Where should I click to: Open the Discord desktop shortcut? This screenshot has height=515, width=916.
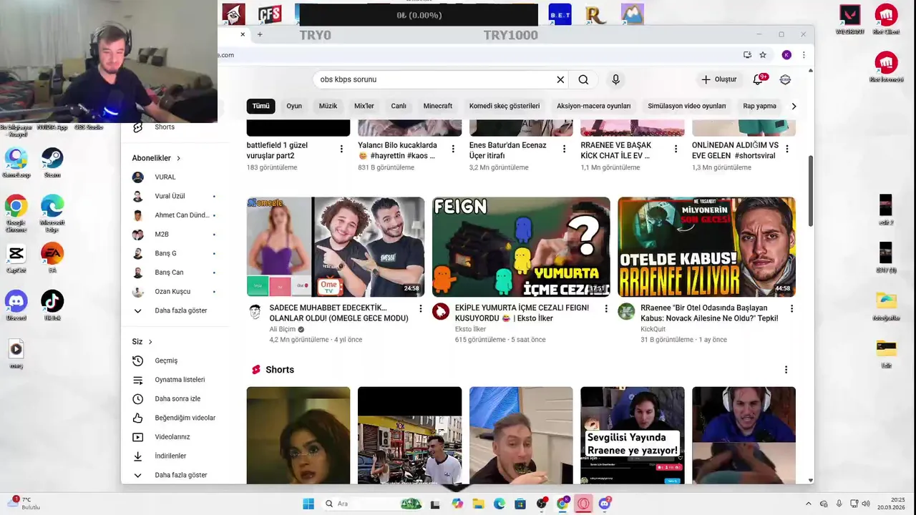click(16, 305)
